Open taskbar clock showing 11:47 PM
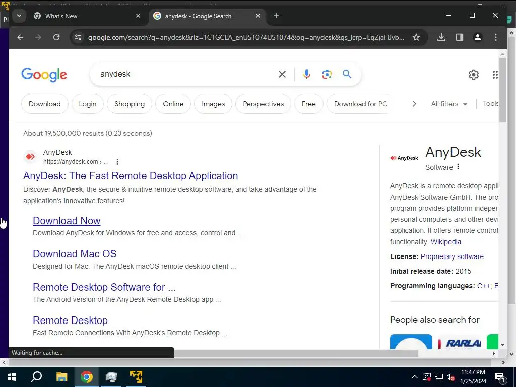Image resolution: width=516 pixels, height=387 pixels. (473, 377)
